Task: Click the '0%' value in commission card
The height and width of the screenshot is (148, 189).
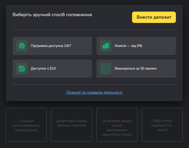Action: click(139, 46)
